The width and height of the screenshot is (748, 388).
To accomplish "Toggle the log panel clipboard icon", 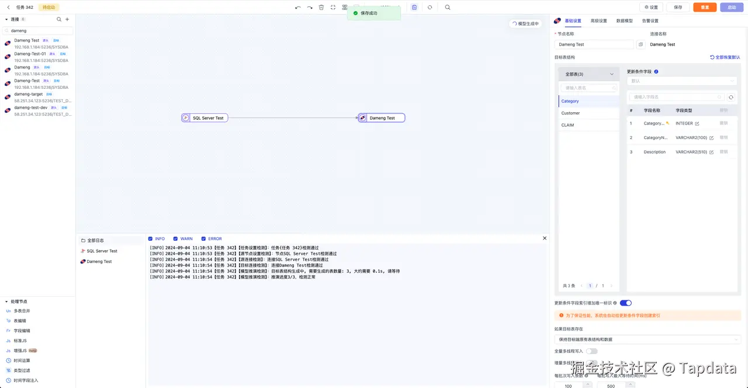I will pyautogui.click(x=414, y=8).
